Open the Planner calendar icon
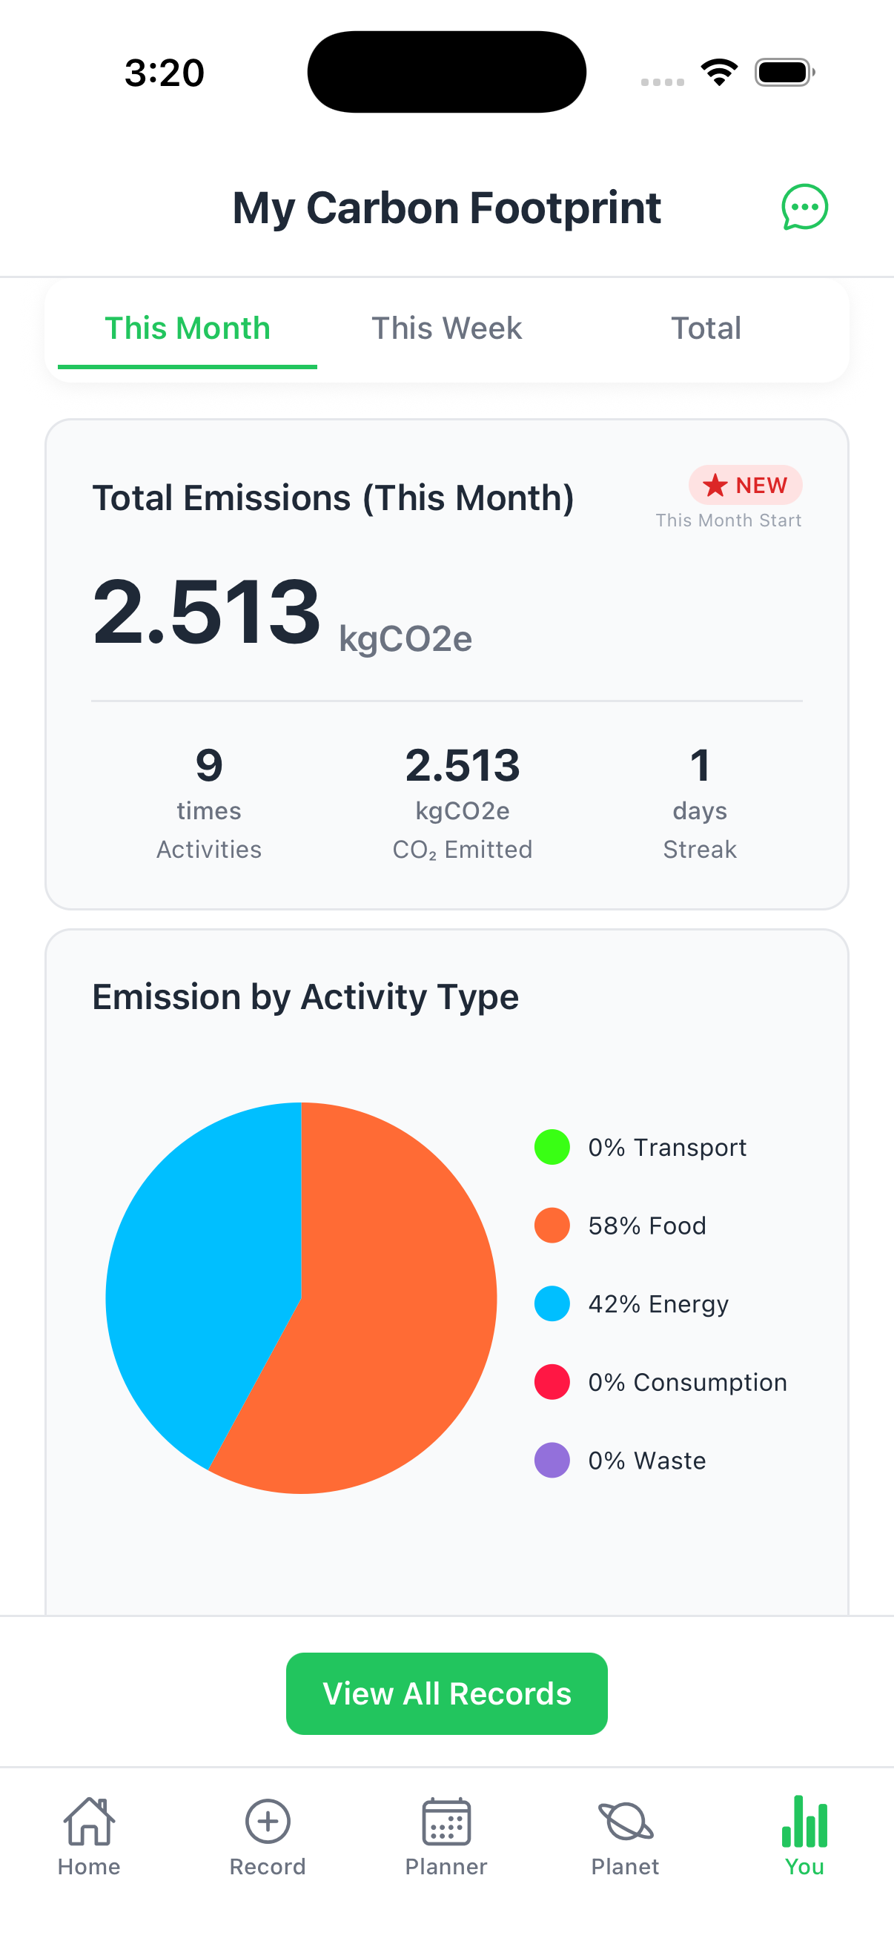 tap(446, 1822)
